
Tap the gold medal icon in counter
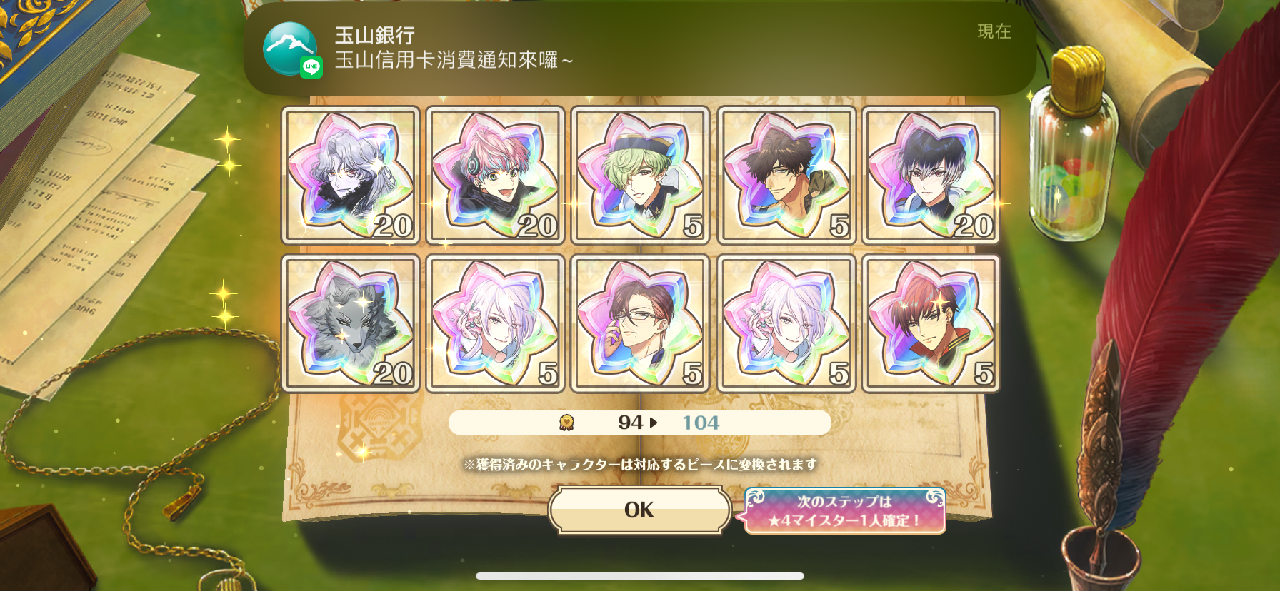[566, 423]
